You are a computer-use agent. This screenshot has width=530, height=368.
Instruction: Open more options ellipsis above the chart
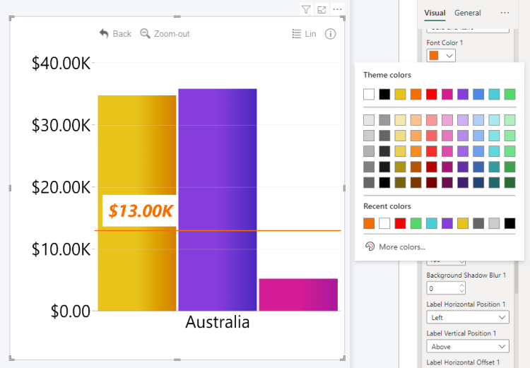coord(337,9)
